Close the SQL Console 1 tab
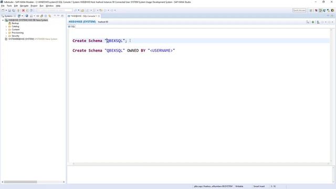 point(99,16)
